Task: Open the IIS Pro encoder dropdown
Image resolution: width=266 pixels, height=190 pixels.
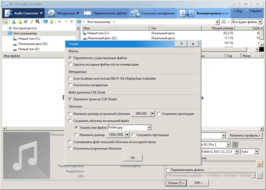Action: (x=228, y=145)
